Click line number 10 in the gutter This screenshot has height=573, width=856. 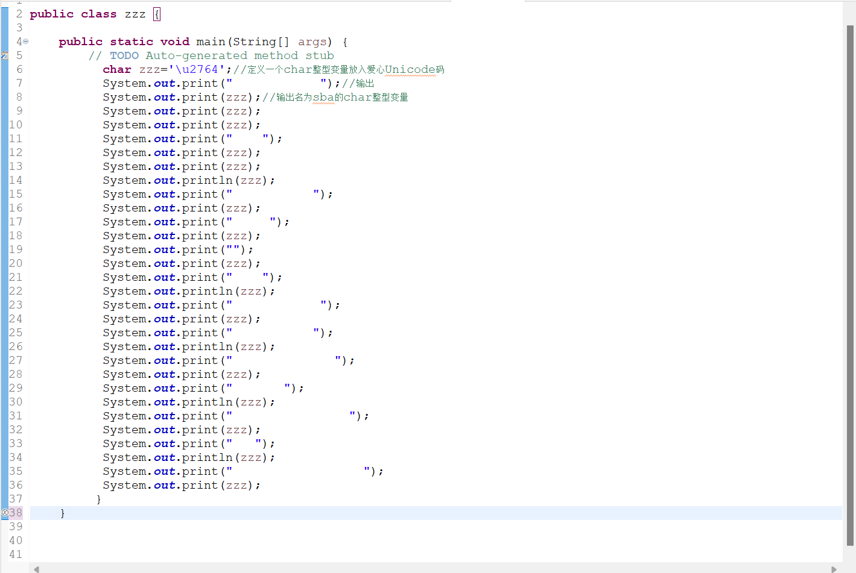pos(16,125)
